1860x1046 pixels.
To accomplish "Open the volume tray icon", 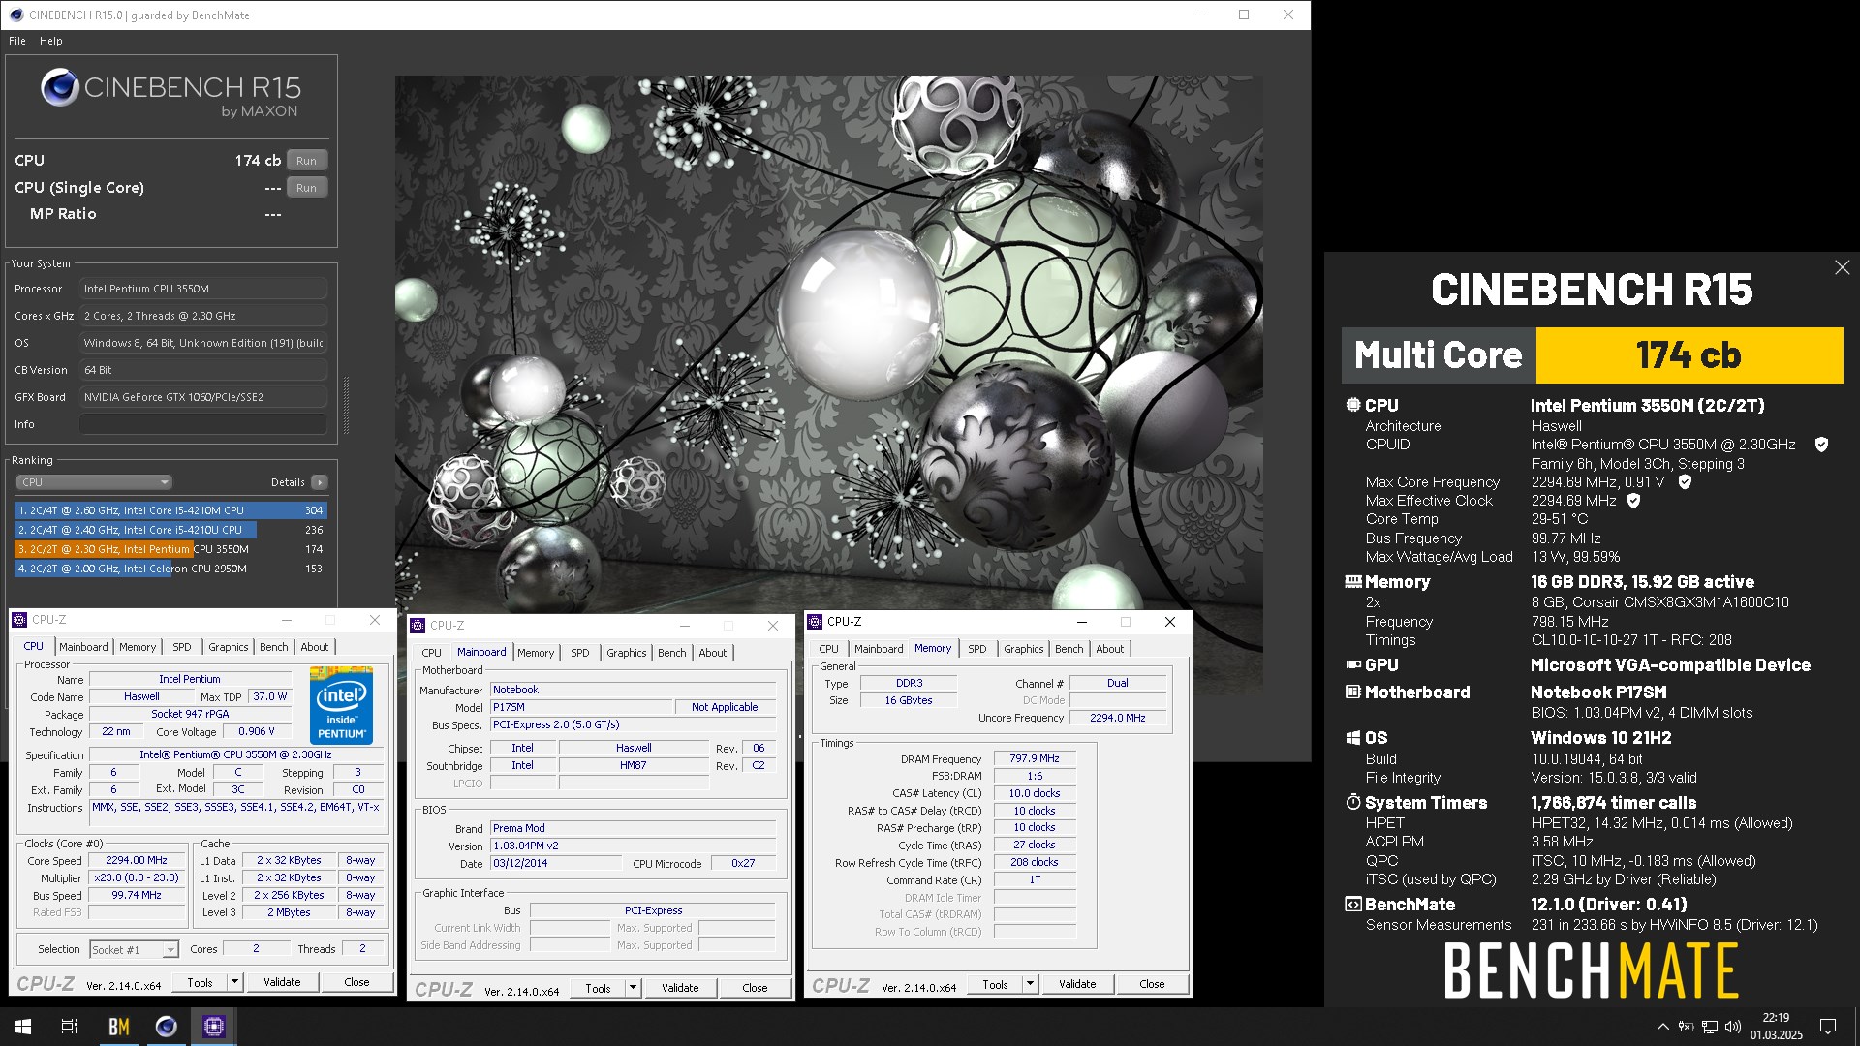I will pyautogui.click(x=1733, y=1027).
